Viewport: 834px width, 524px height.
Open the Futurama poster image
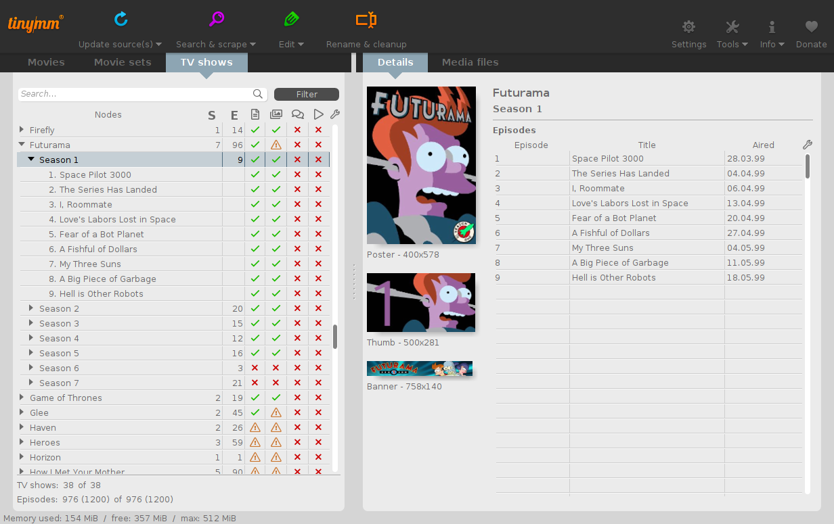[421, 165]
